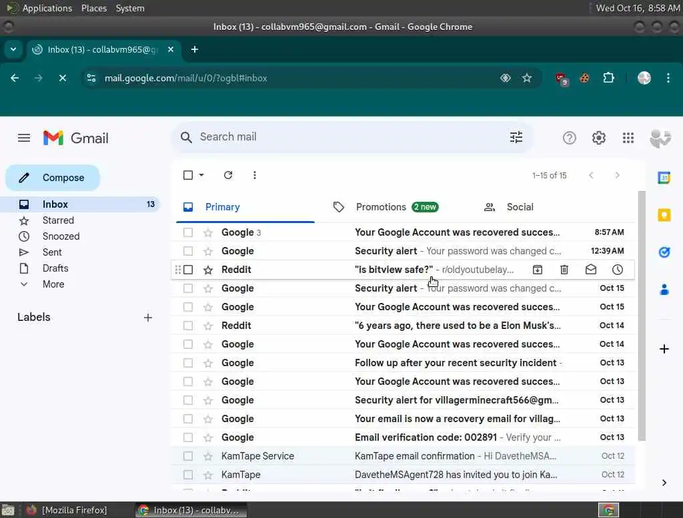Click the Gmail logo
The height and width of the screenshot is (518, 683).
(x=76, y=138)
